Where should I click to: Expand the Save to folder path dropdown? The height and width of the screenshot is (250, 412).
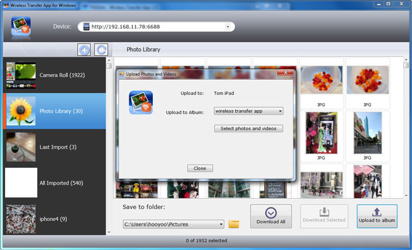(x=221, y=224)
